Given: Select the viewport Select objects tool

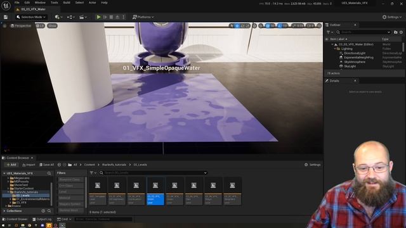Looking at the screenshot, I should [x=231, y=26].
